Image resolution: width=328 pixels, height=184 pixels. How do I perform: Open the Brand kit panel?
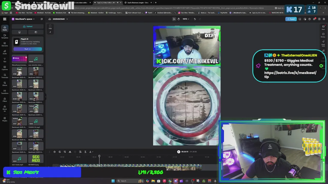5,108
